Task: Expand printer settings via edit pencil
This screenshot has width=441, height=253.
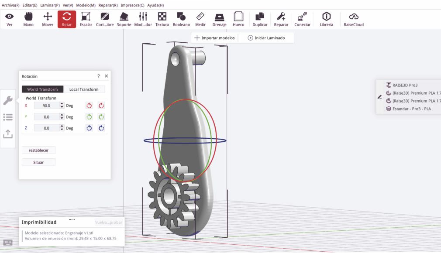Action: (x=380, y=97)
